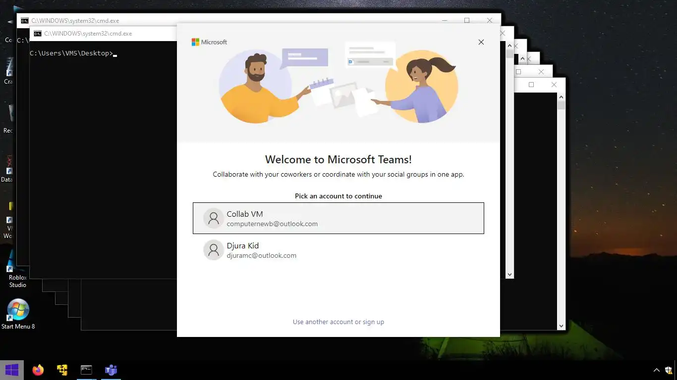Click the Microsoft logo in the Teams dialog
This screenshot has height=380, width=677.
(209, 42)
